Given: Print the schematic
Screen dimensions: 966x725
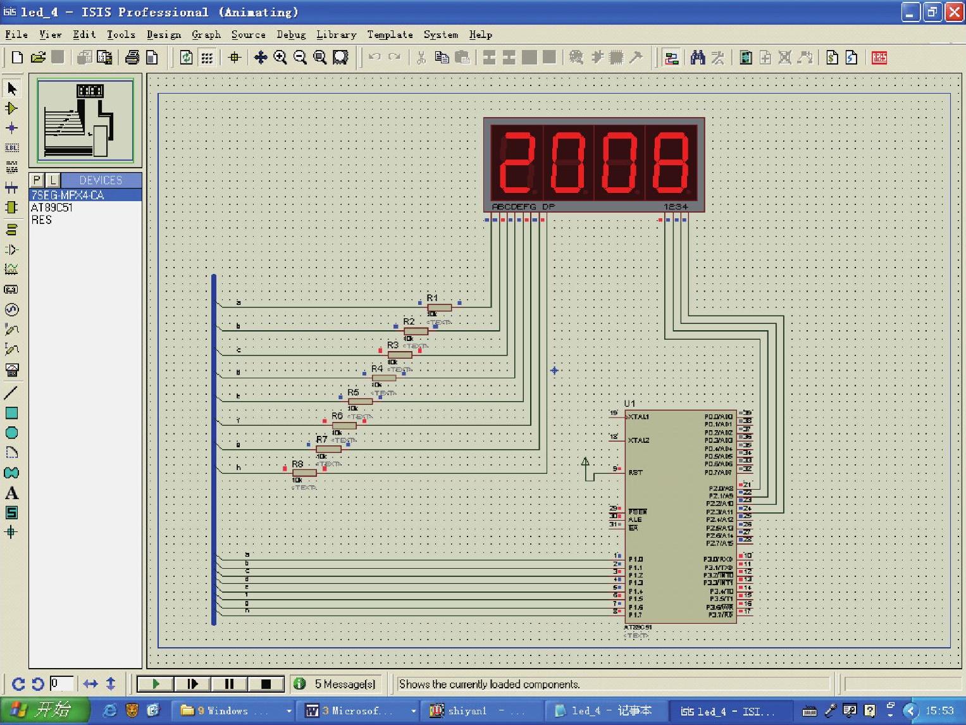Looking at the screenshot, I should coord(132,58).
